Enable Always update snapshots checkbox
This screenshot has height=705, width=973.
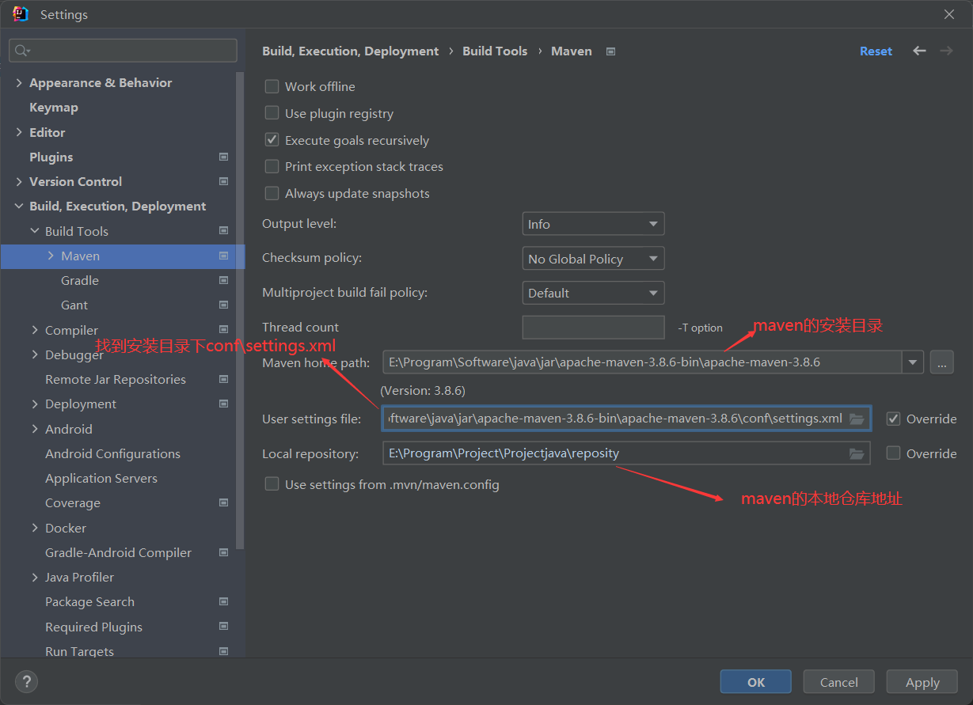pyautogui.click(x=272, y=193)
